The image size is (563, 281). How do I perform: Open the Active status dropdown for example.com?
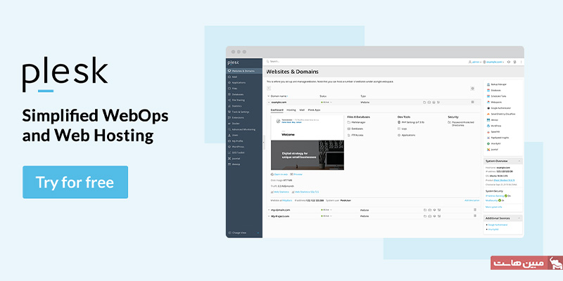pyautogui.click(x=325, y=103)
